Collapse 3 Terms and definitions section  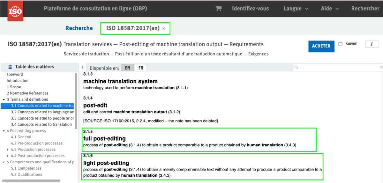point(4,99)
